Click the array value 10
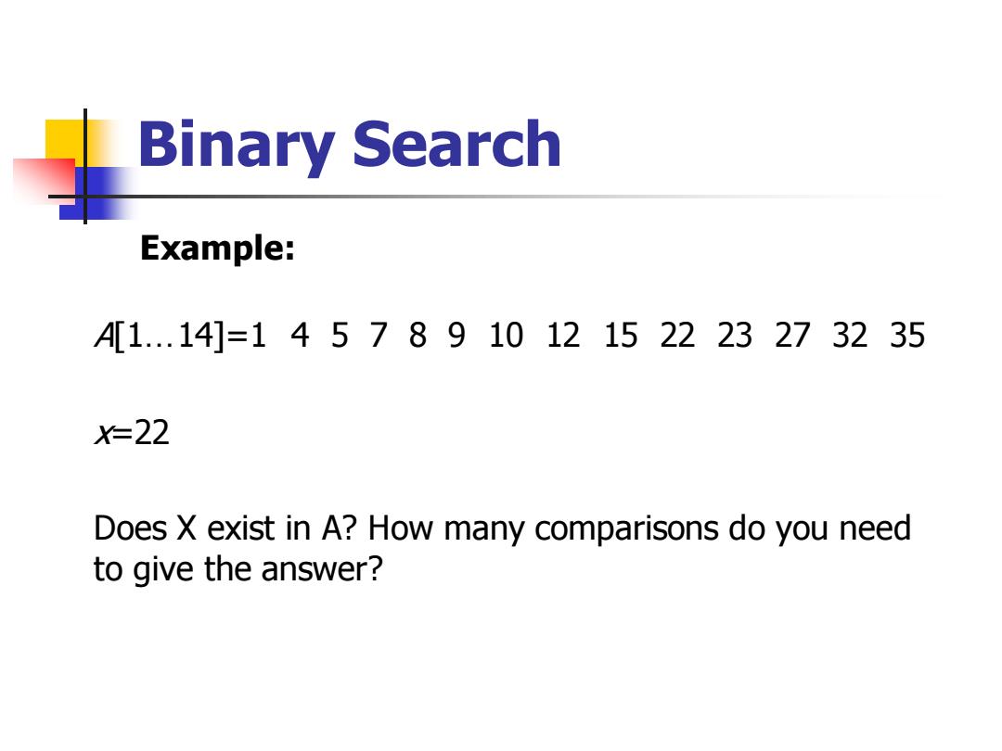 click(506, 336)
